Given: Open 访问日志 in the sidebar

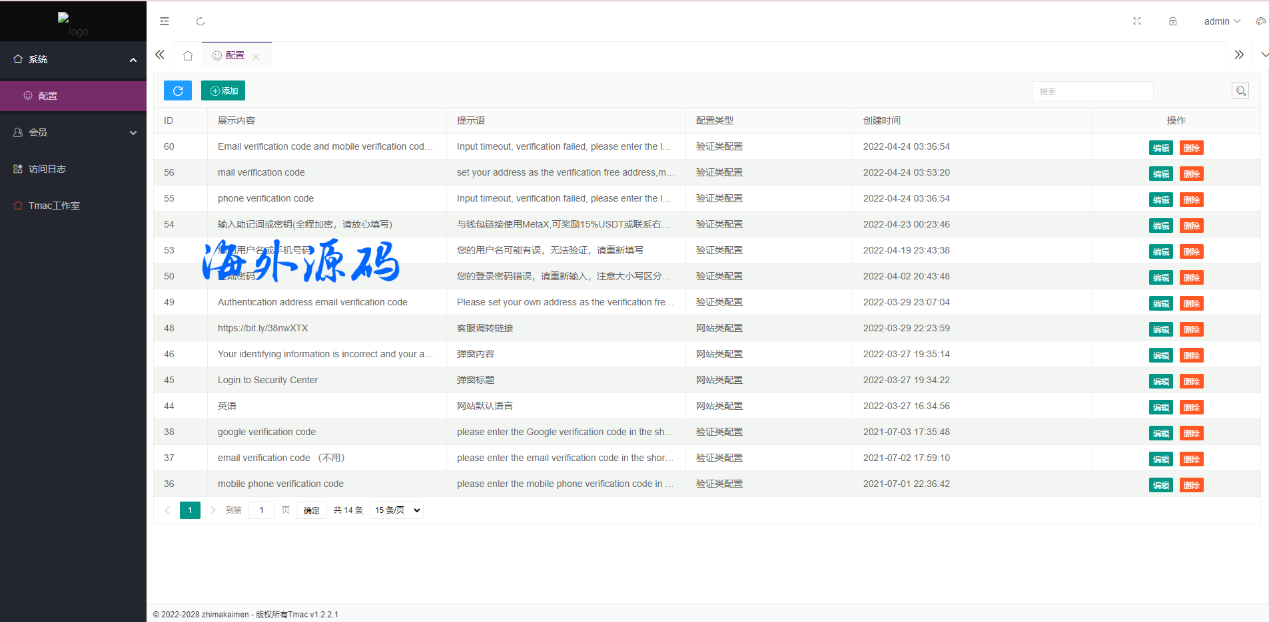Looking at the screenshot, I should (47, 169).
